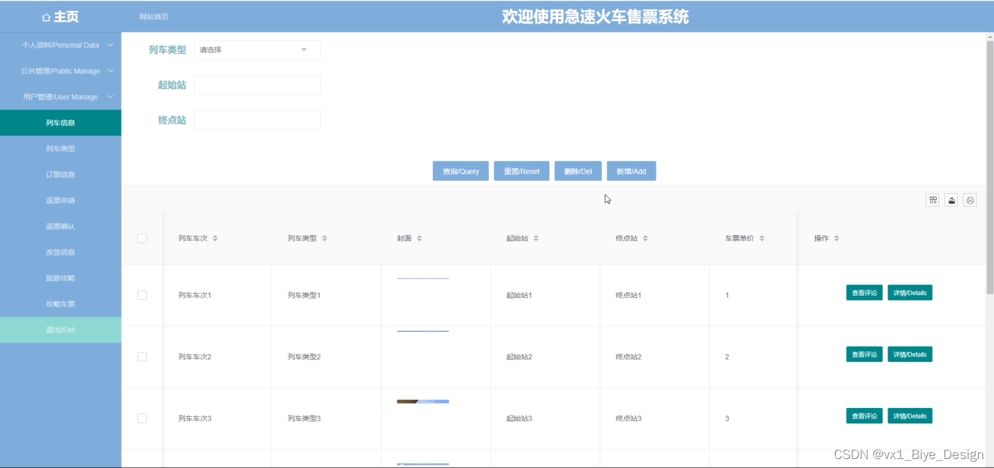Click 详情/Details for 列车车次3

[910, 416]
